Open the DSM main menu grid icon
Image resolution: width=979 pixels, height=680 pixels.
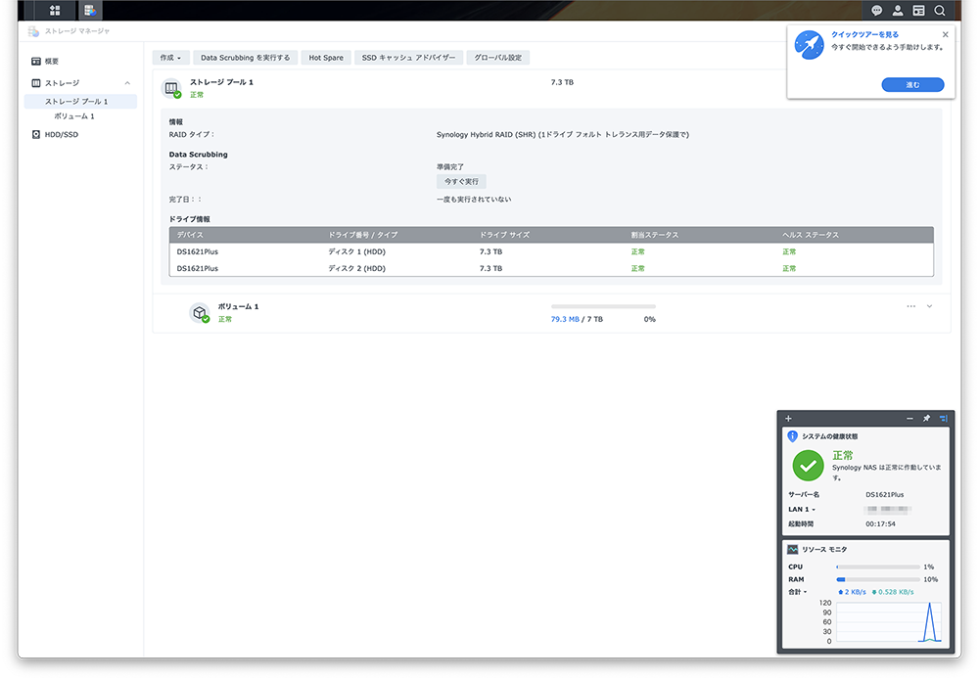pos(55,11)
